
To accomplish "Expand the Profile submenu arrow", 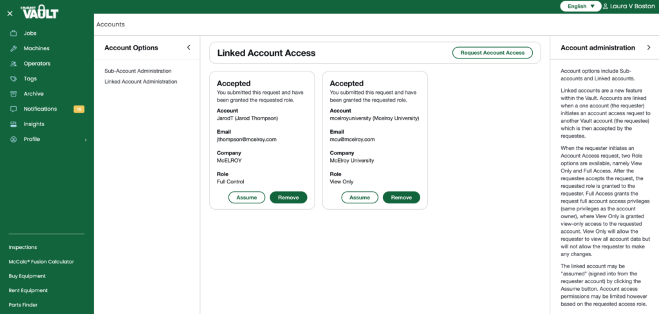I will tap(86, 140).
